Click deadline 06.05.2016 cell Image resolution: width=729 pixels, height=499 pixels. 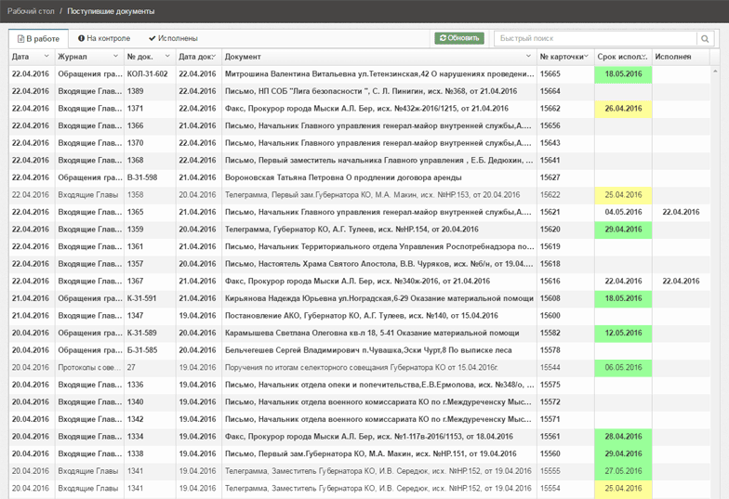(623, 368)
